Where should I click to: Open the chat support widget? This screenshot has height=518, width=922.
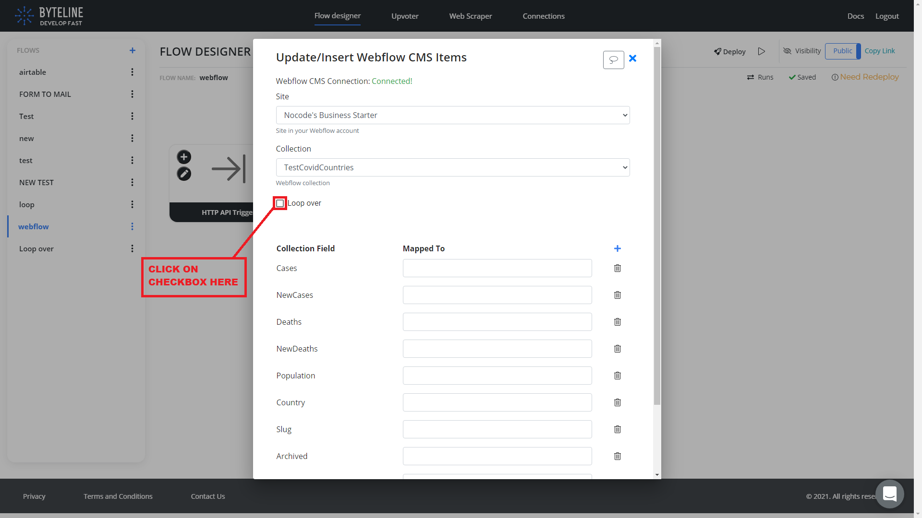click(x=889, y=494)
